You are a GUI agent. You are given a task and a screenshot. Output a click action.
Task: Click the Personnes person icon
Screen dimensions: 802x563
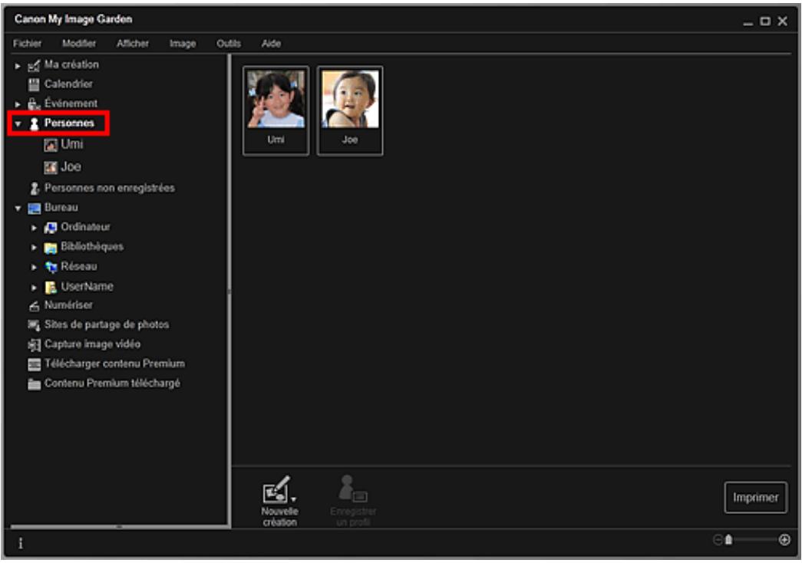tap(35, 123)
